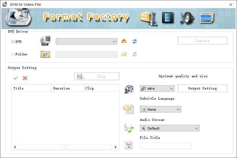
Task: Close the DVD to Video File window
Action: [231, 5]
